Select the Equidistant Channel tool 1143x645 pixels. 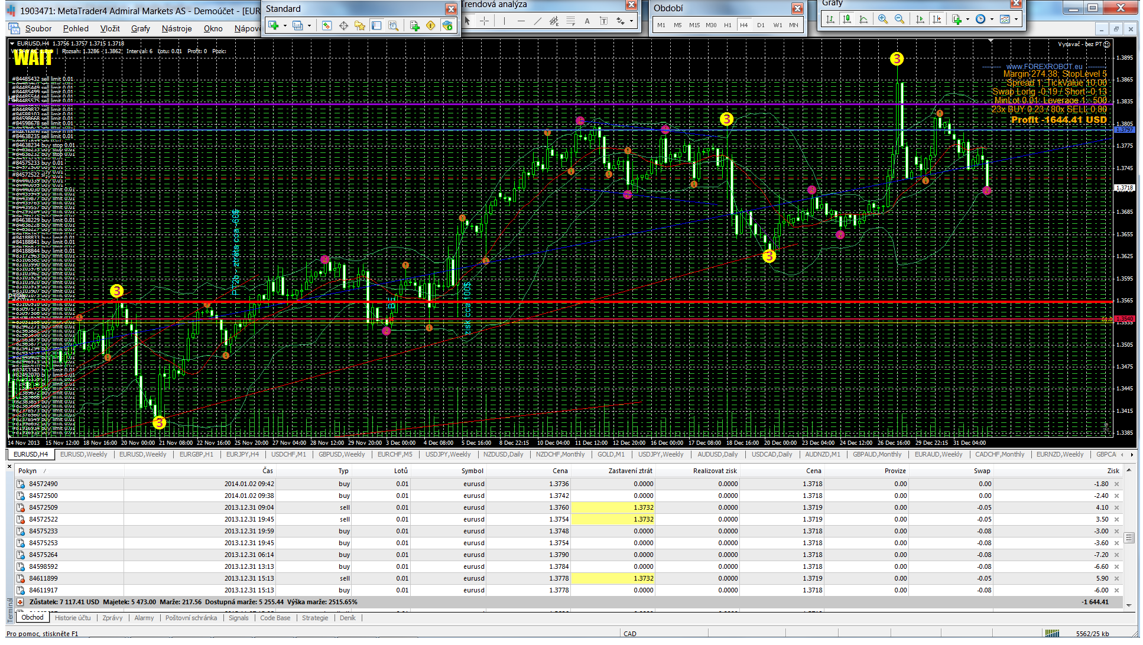(554, 21)
